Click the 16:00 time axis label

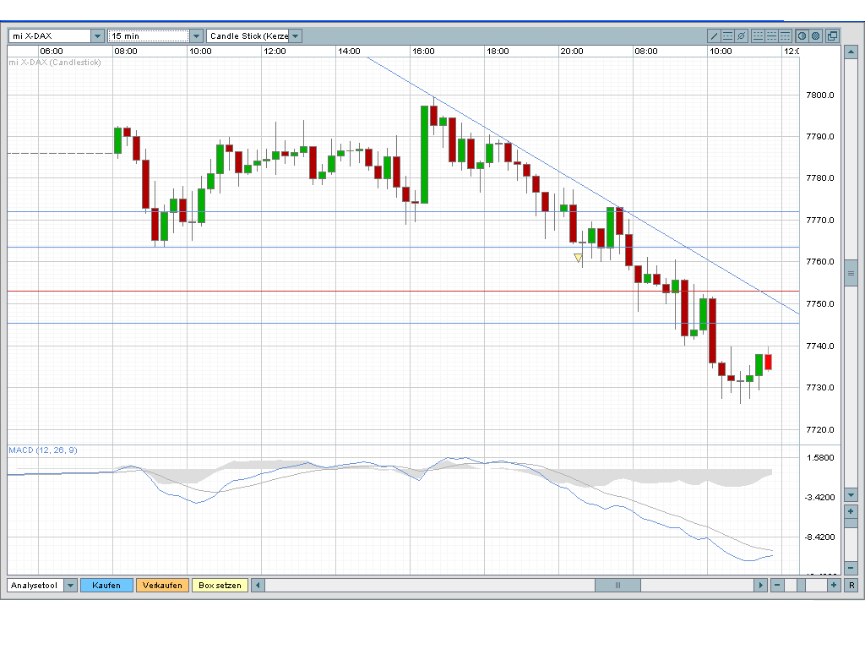423,52
